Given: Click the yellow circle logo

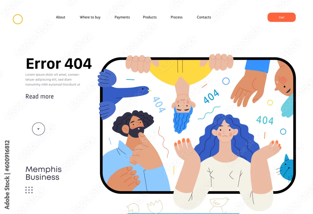Looking at the screenshot, I should tap(18, 19).
